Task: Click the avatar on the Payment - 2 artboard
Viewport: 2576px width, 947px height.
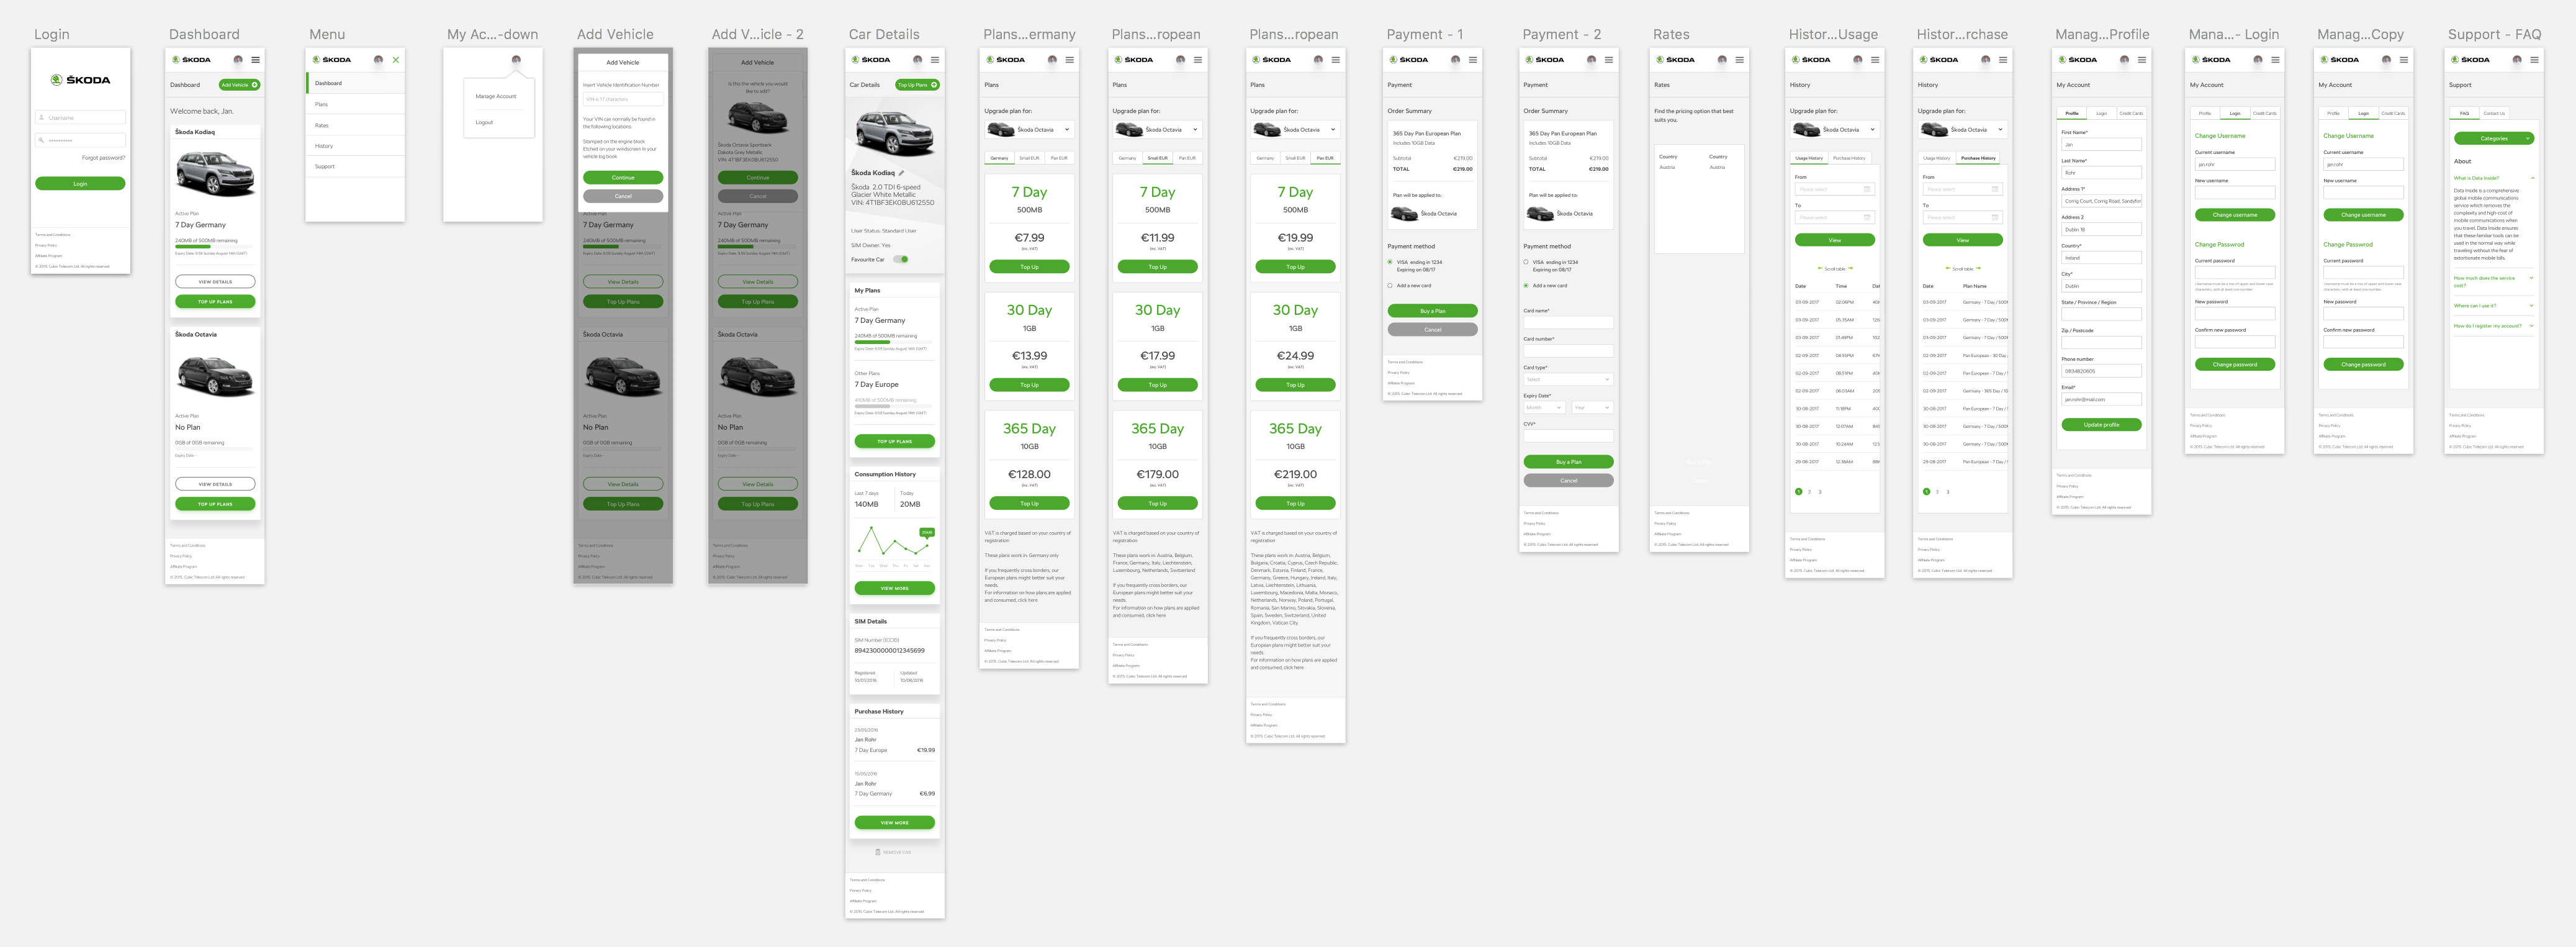Action: pyautogui.click(x=1591, y=60)
